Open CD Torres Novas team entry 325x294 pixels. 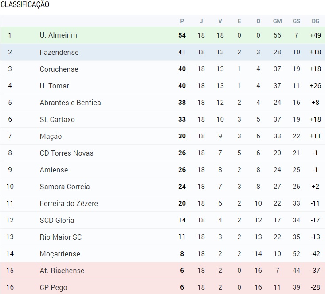[x=67, y=153]
